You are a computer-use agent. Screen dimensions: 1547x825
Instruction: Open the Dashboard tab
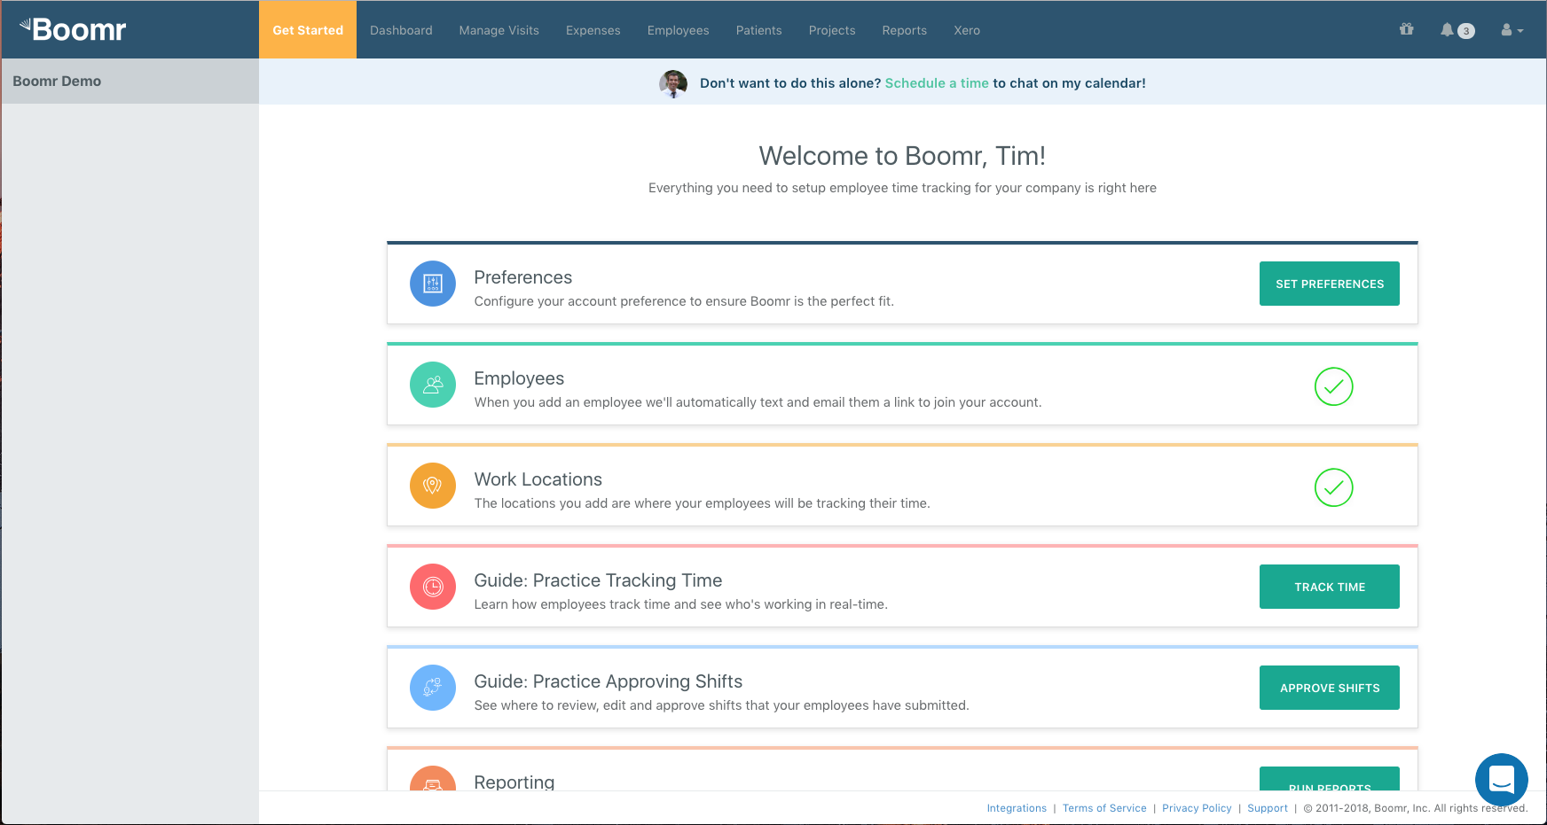click(x=401, y=30)
